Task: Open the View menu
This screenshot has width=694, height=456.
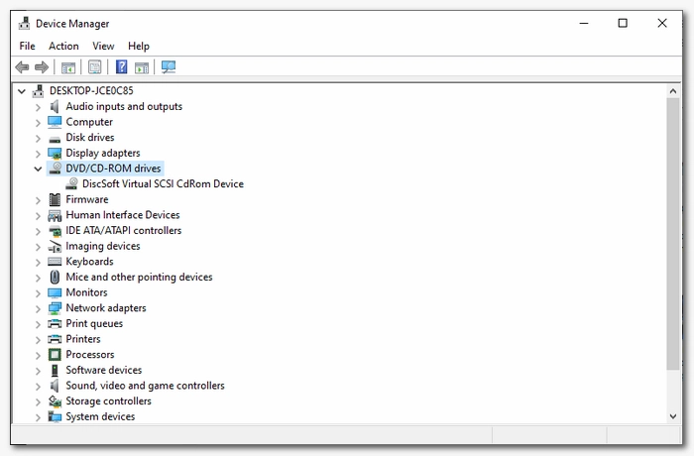Action: [x=103, y=46]
